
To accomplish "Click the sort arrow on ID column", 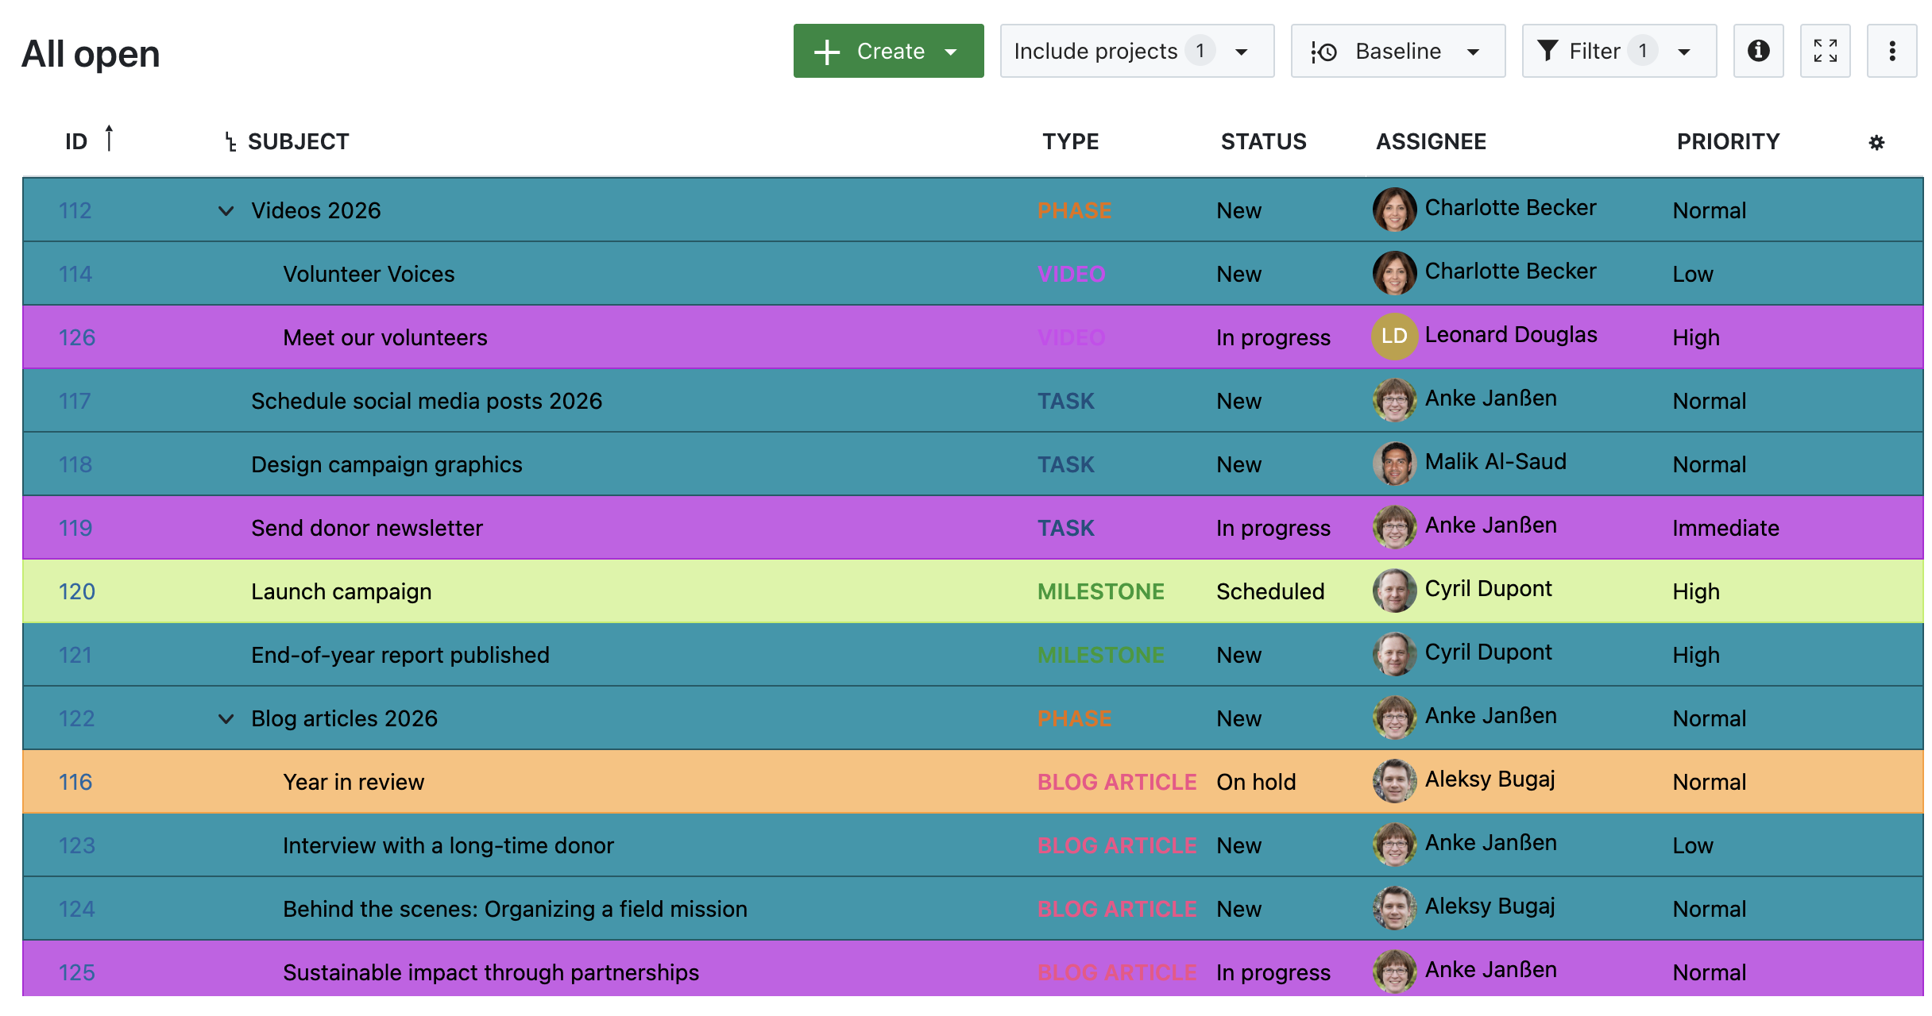I will [110, 138].
